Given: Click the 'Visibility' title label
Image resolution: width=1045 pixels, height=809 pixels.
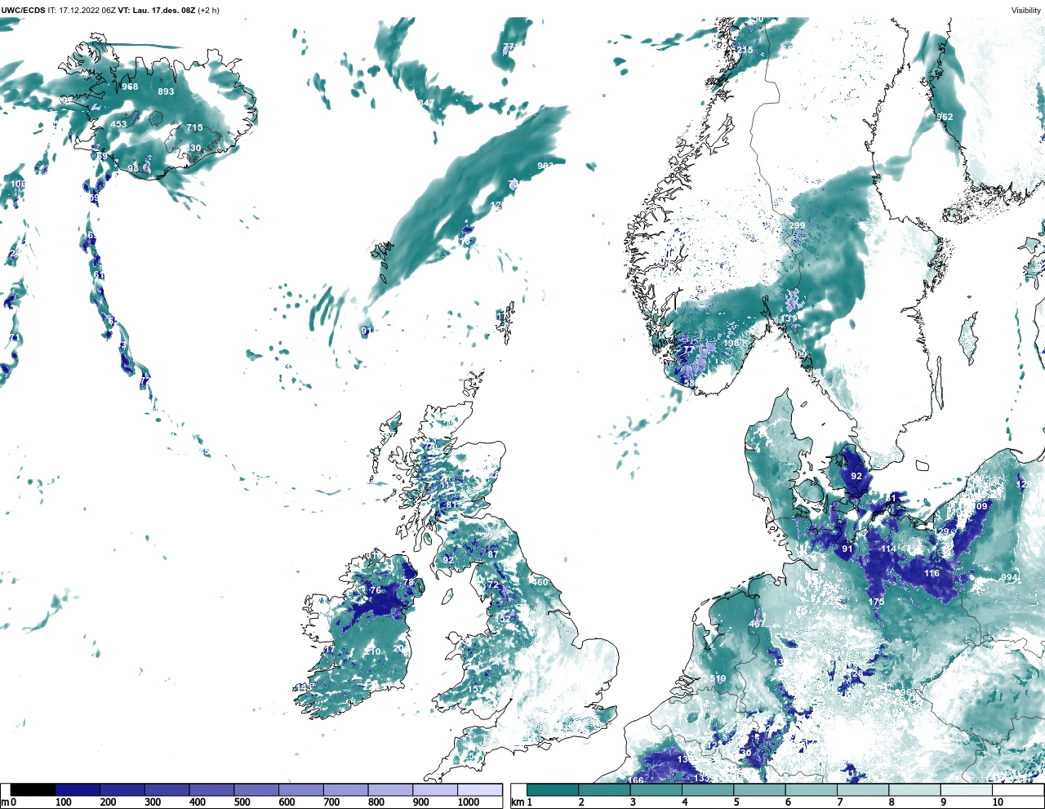Looking at the screenshot, I should (x=1026, y=11).
